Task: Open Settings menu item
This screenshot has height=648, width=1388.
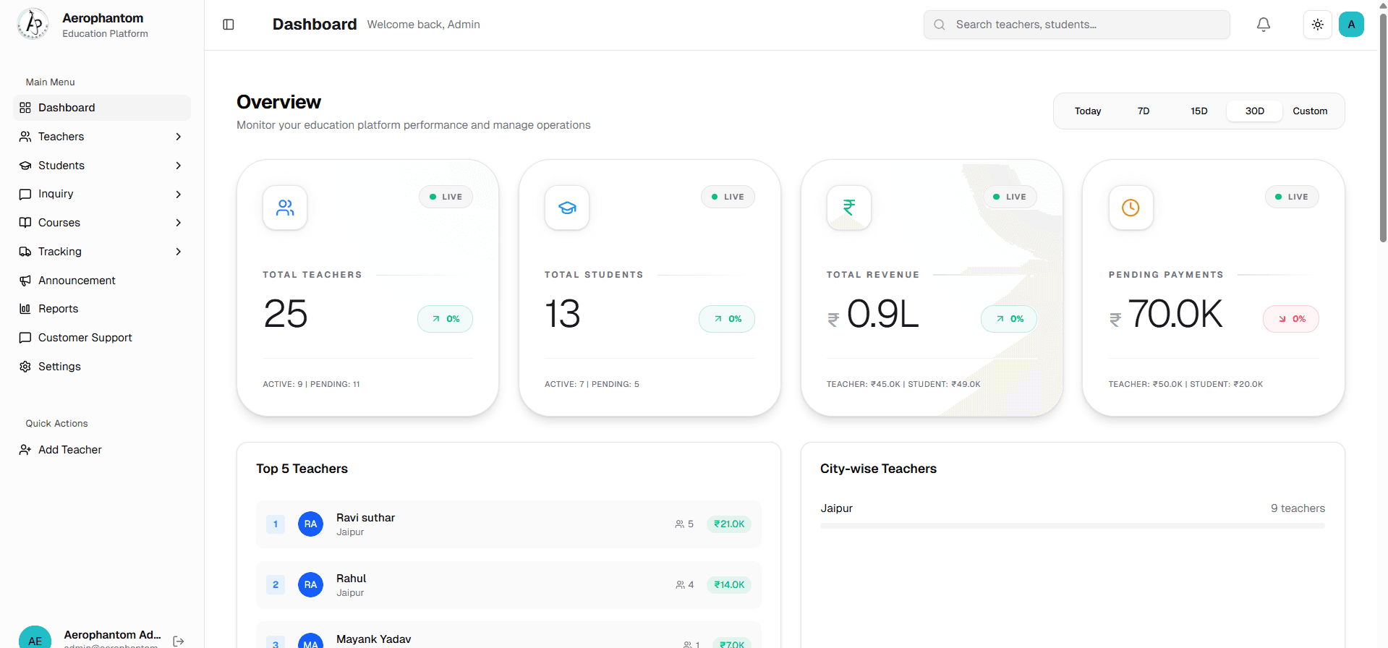Action: [102, 367]
